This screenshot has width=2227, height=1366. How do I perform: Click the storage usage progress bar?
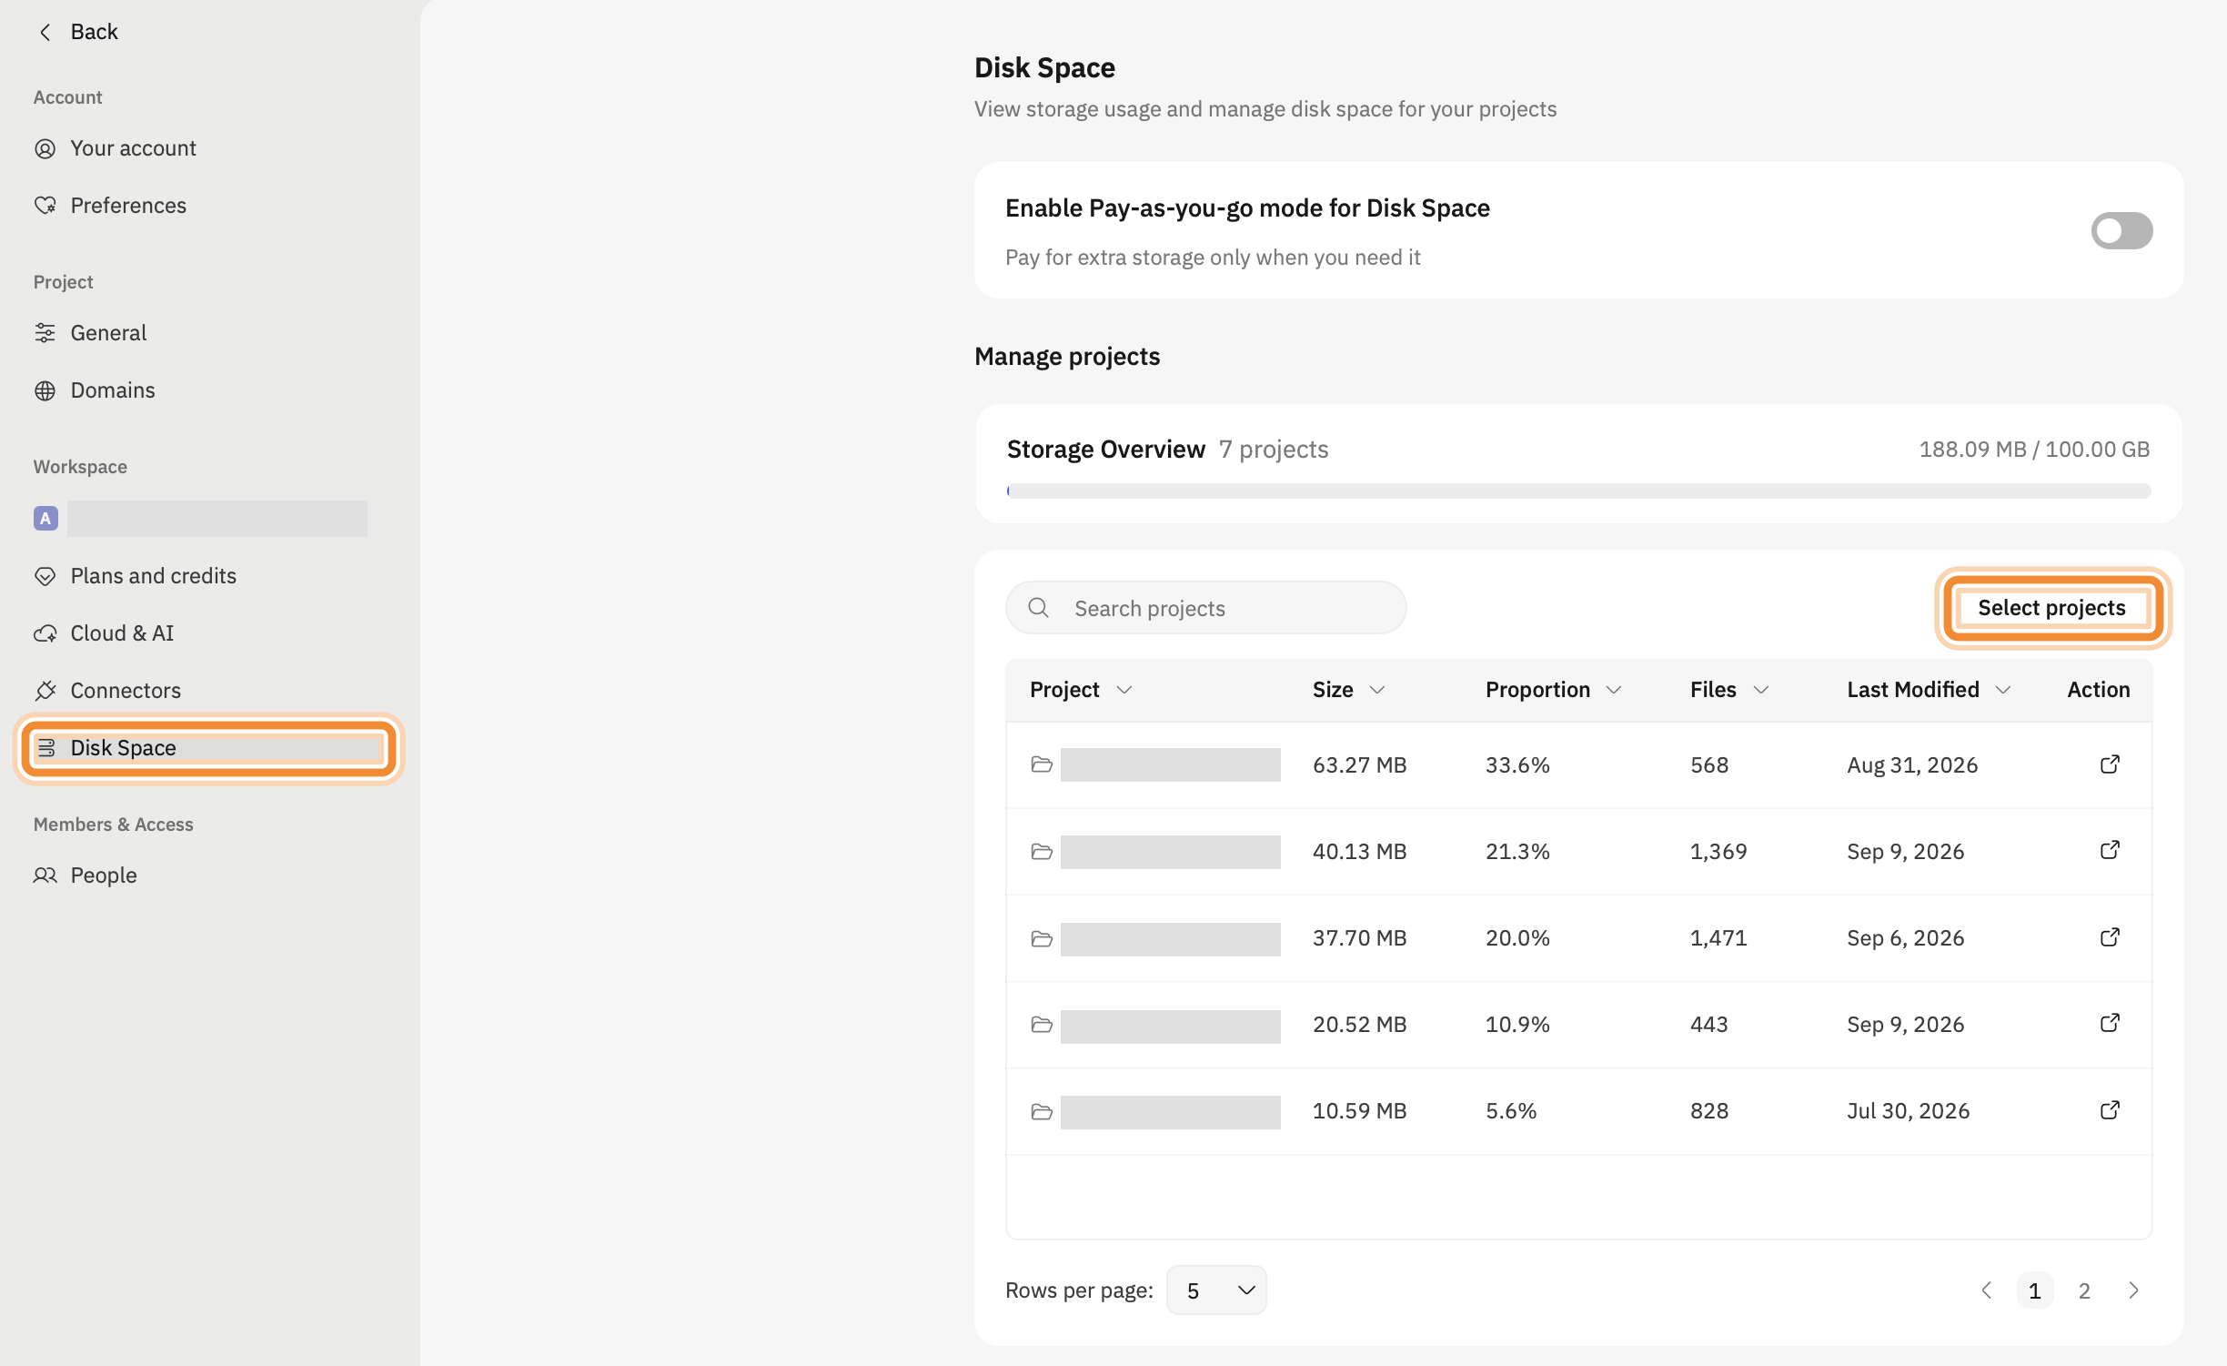coord(1578,491)
